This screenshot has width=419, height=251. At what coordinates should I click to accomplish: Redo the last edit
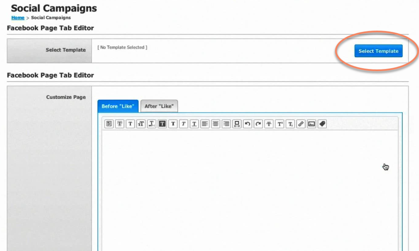(x=258, y=124)
